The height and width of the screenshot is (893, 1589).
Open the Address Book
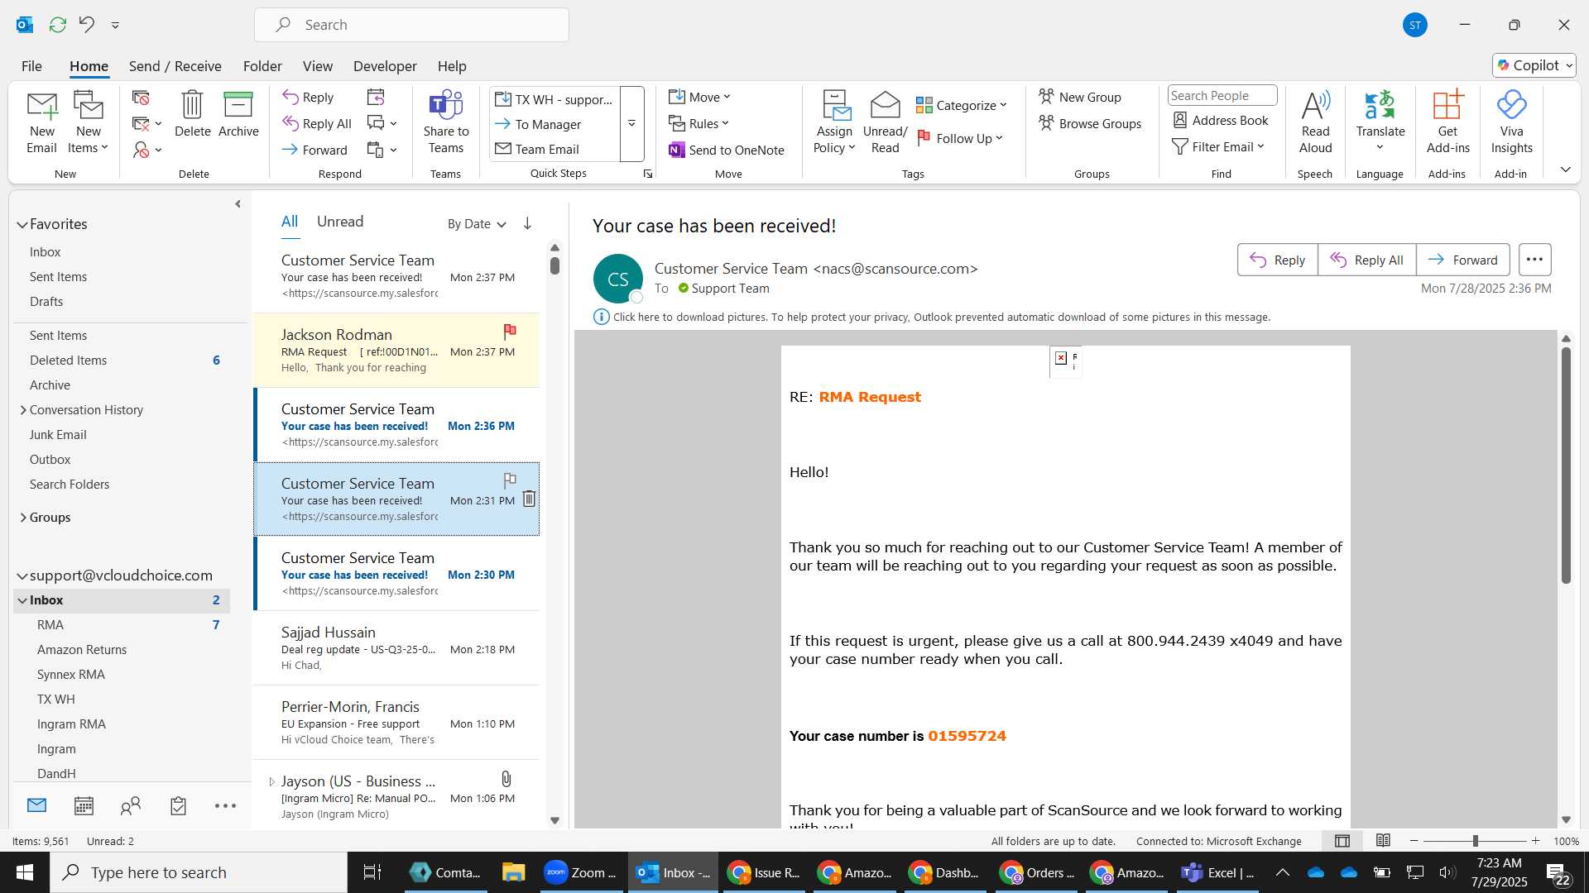click(1221, 121)
